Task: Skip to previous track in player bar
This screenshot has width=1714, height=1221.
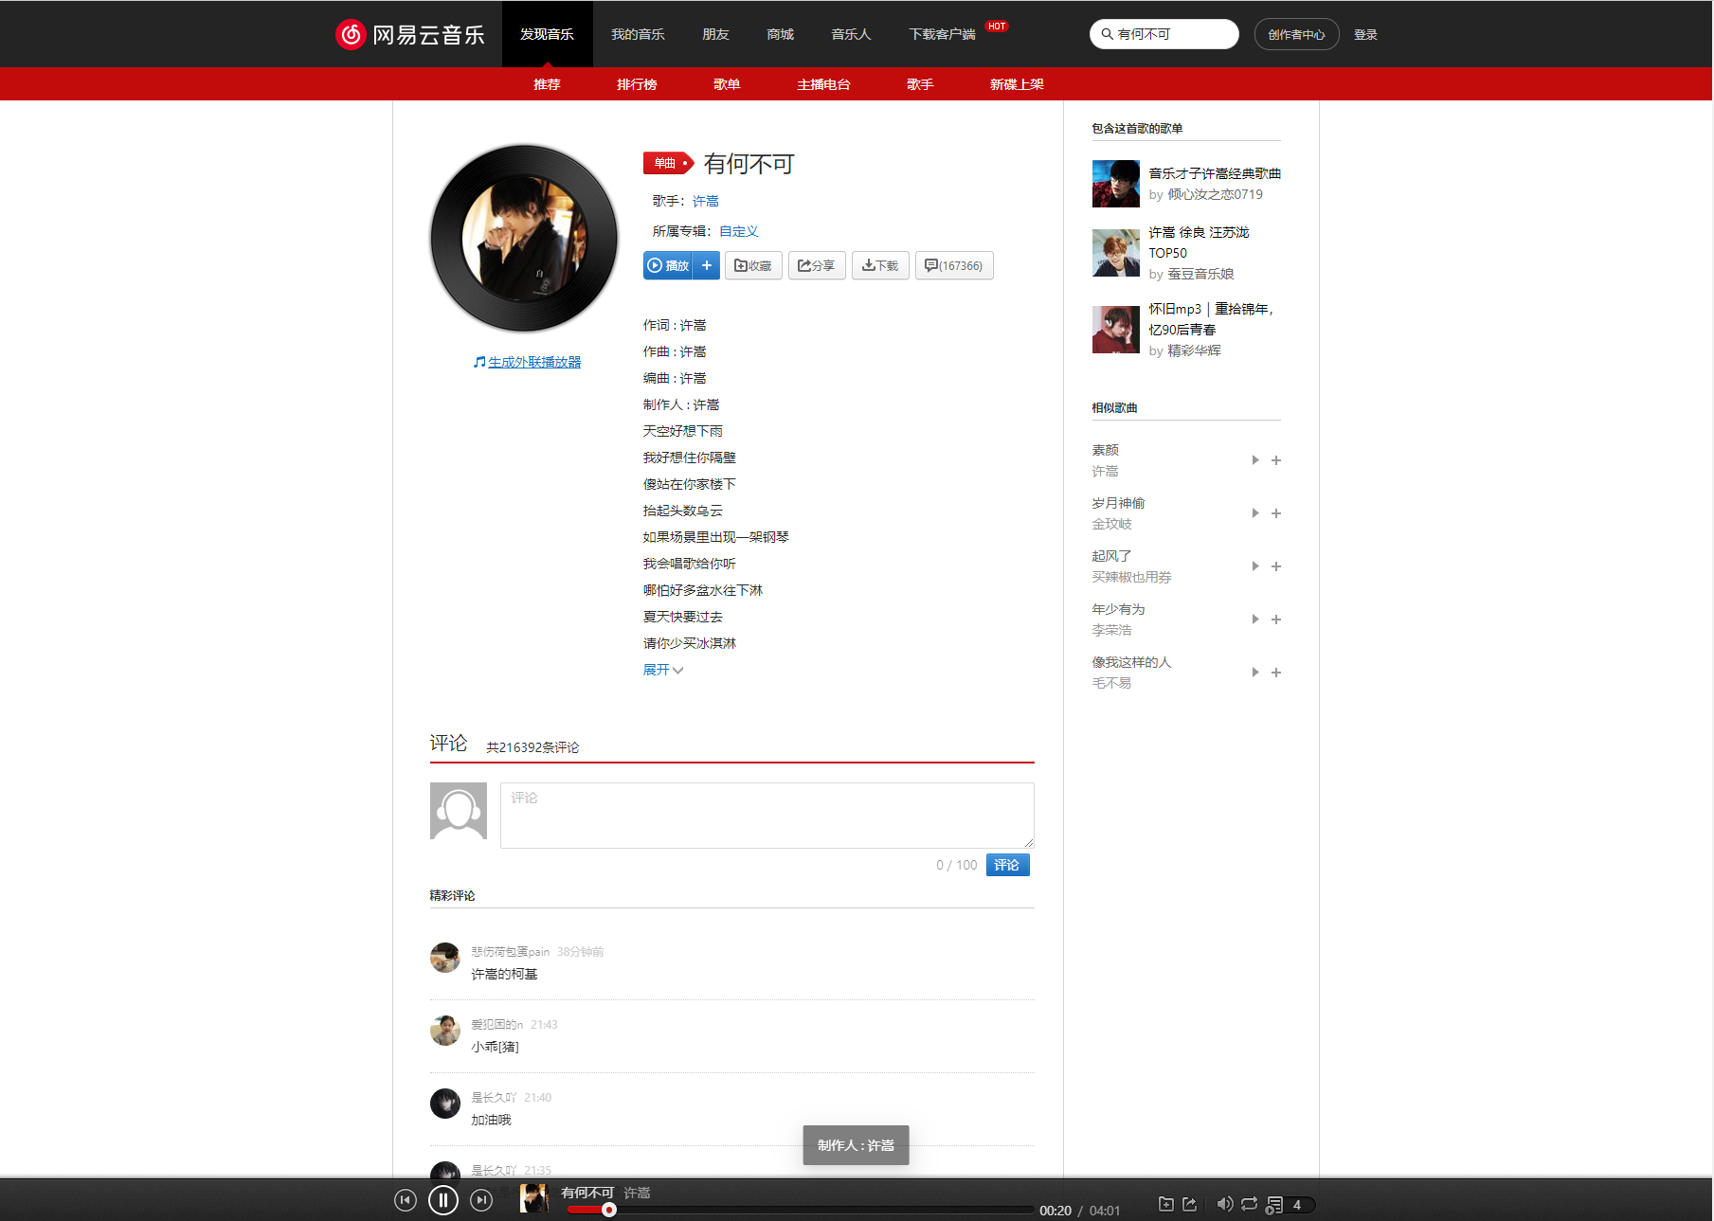Action: (406, 1200)
